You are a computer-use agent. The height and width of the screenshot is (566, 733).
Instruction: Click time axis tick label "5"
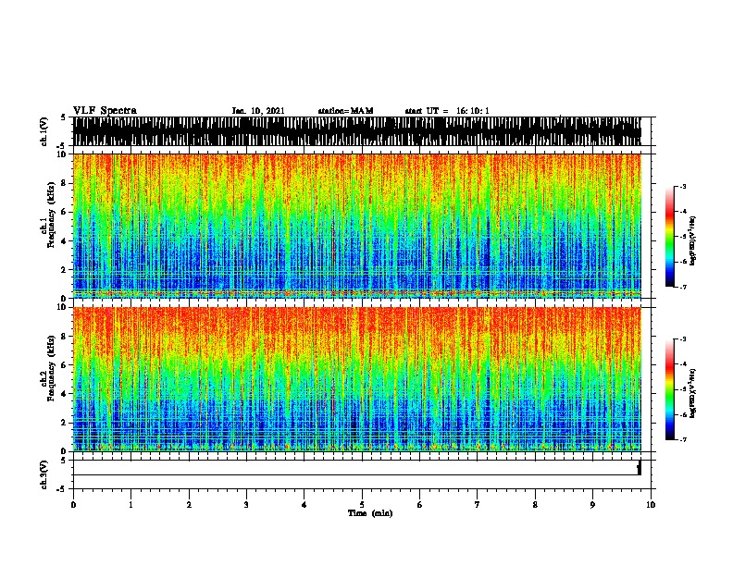click(x=362, y=504)
